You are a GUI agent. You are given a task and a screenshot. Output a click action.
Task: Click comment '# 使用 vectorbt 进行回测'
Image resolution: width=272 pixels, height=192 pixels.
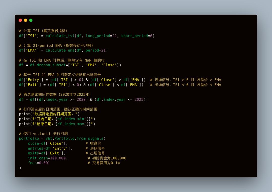pos(43,134)
